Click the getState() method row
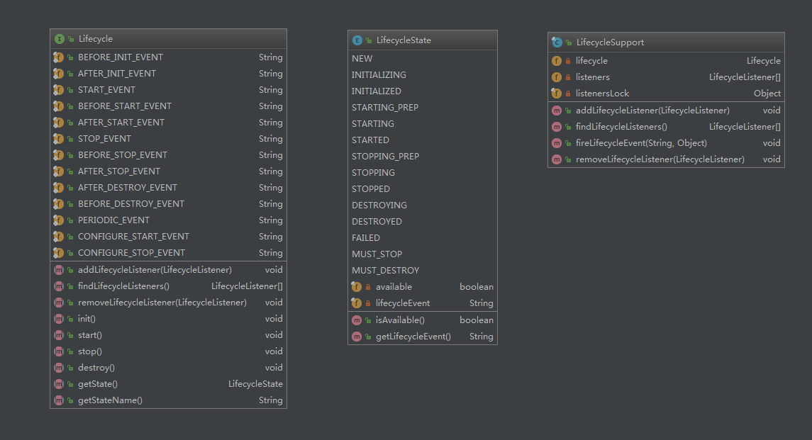 click(x=98, y=384)
